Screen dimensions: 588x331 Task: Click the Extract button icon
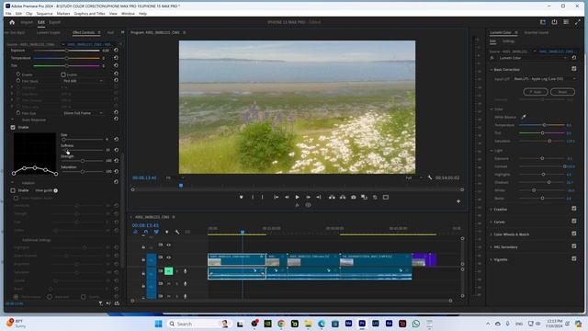[x=343, y=197]
